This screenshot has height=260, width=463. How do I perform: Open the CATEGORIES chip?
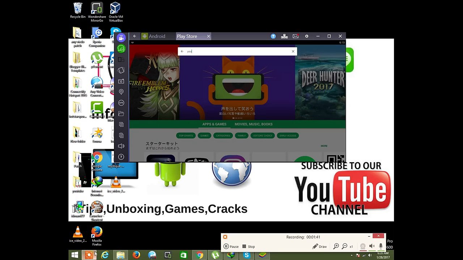coord(223,136)
